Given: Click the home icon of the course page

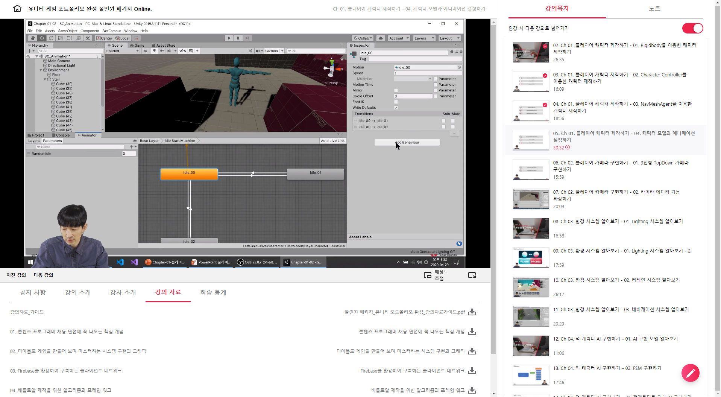Looking at the screenshot, I should coord(17,9).
